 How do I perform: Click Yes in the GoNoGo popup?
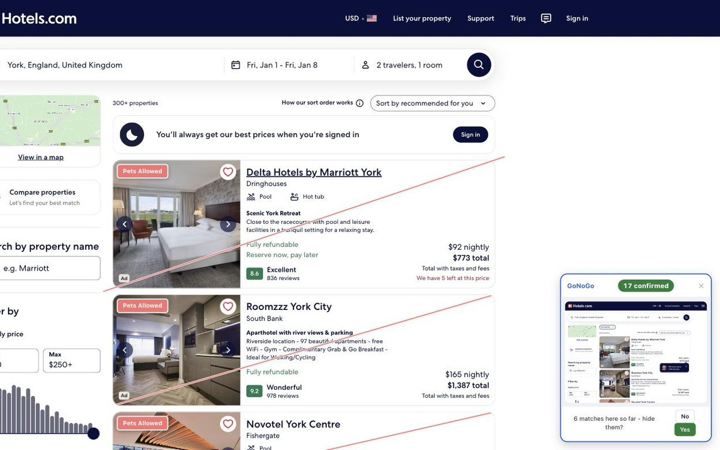click(685, 430)
